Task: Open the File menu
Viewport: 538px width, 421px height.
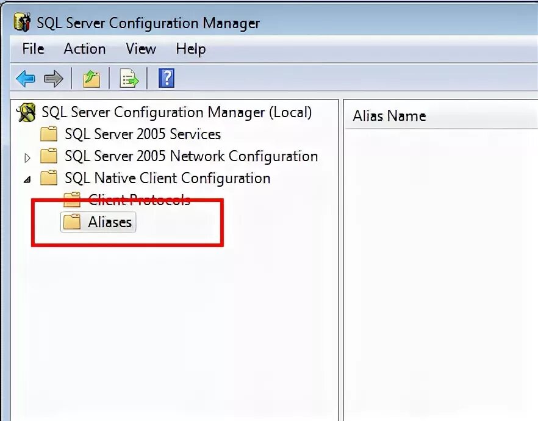Action: click(34, 49)
